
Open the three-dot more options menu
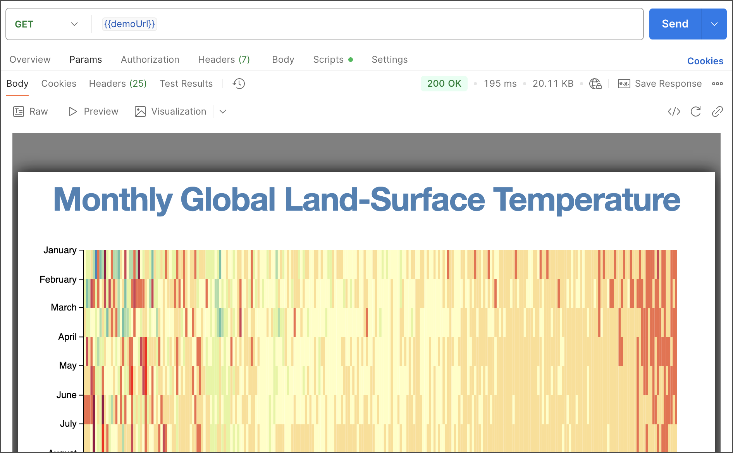pyautogui.click(x=717, y=84)
